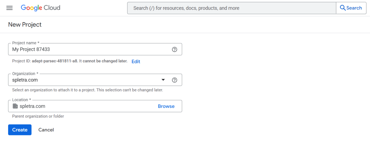Click into the Project name text field
Screen dimensions: 370x144
(x=90, y=49)
